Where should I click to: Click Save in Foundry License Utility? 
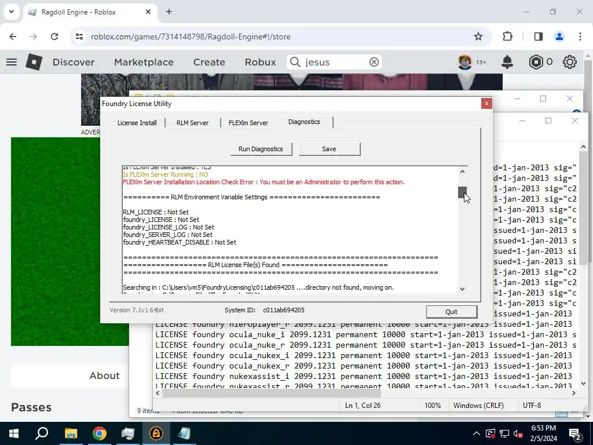point(329,149)
